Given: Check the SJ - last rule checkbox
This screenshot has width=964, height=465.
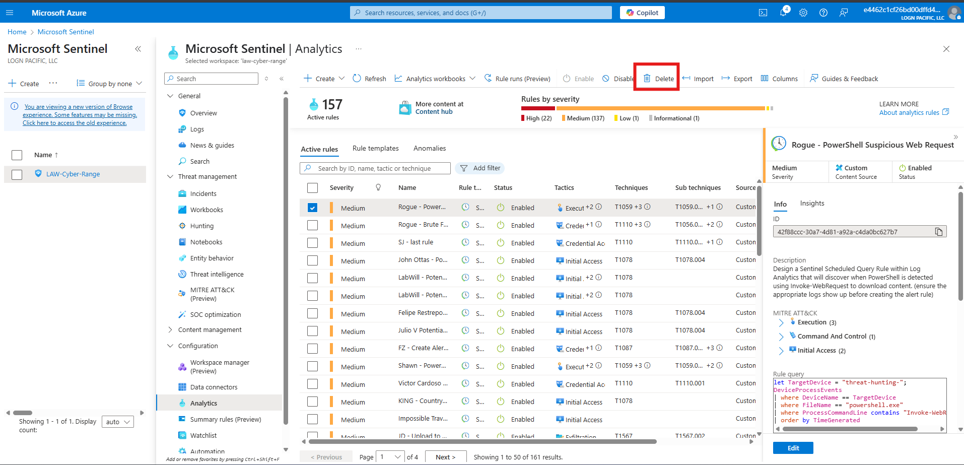Looking at the screenshot, I should 312,243.
